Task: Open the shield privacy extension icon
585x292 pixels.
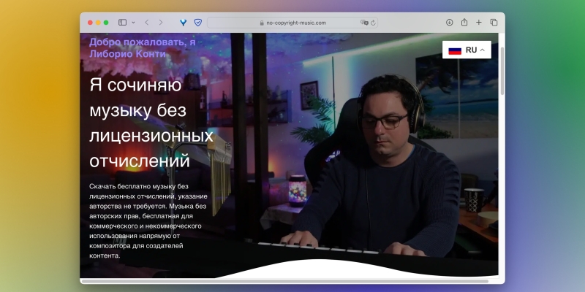Action: tap(198, 23)
